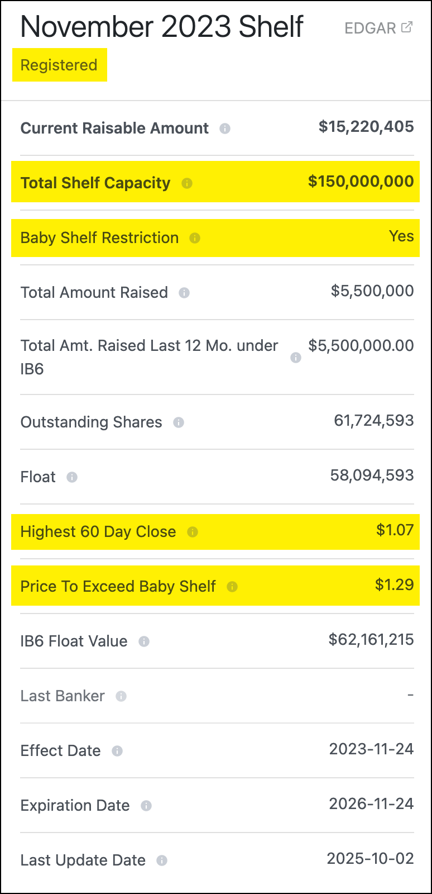Viewport: 432px width, 894px height.
Task: Click info icon next to Outstanding Shares
Action: click(179, 422)
